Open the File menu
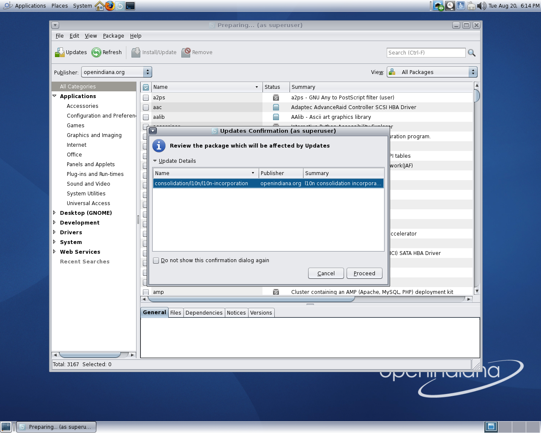Image resolution: width=541 pixels, height=433 pixels. coord(60,36)
